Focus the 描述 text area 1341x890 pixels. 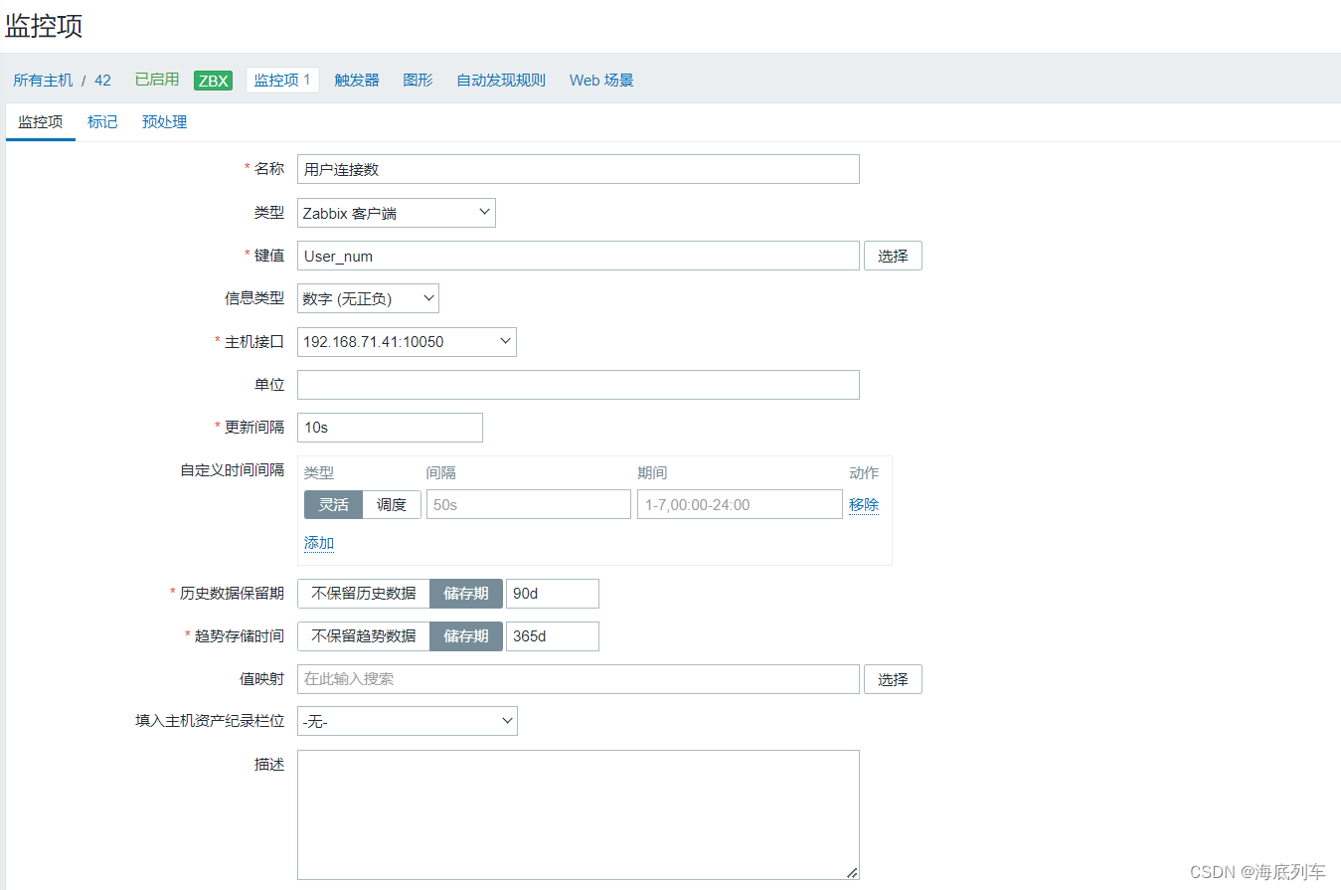click(x=579, y=814)
